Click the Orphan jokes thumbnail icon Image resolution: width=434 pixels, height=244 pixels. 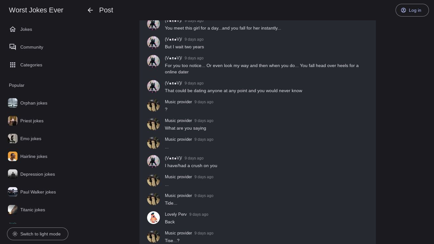coord(13,103)
